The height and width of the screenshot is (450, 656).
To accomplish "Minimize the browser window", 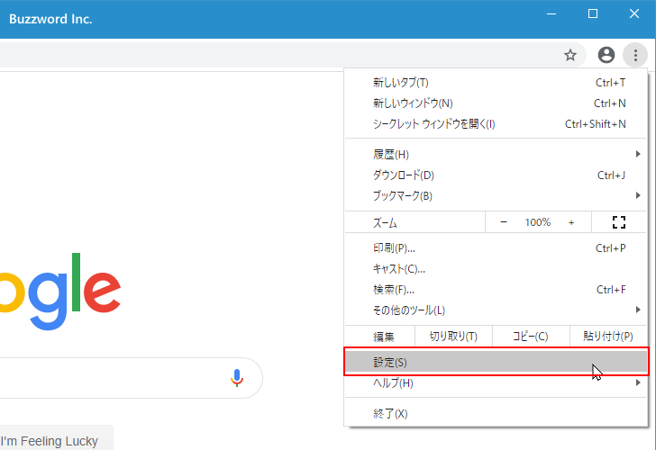I will pos(551,14).
